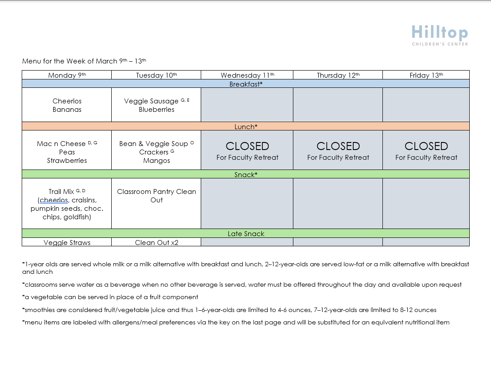Click the Friday 13th column header

pyautogui.click(x=426, y=75)
